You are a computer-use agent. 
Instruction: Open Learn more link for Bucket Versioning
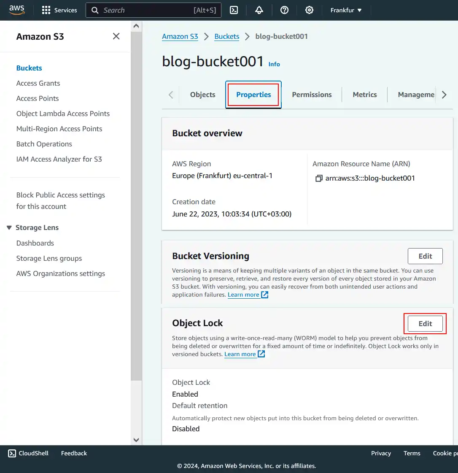pyautogui.click(x=243, y=295)
